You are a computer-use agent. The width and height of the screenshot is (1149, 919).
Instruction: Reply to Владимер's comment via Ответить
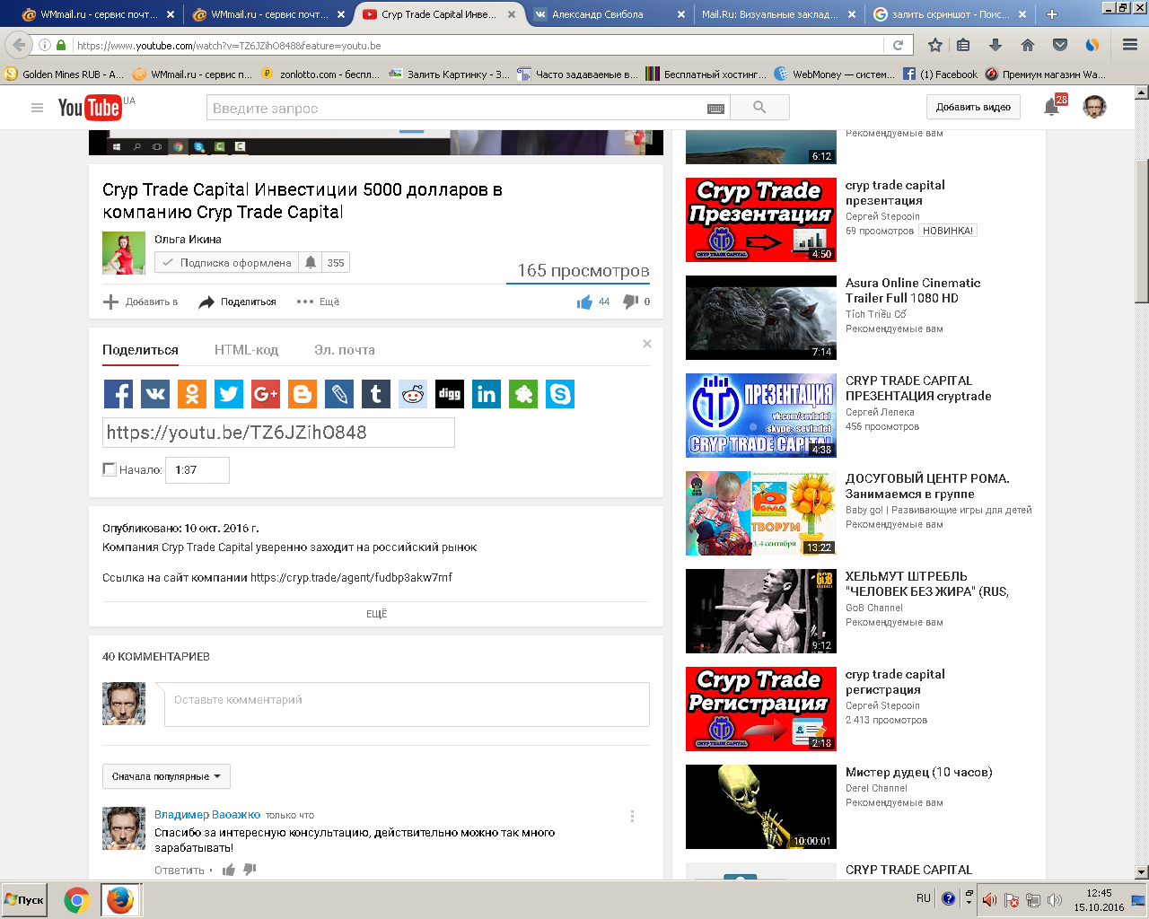click(x=180, y=871)
